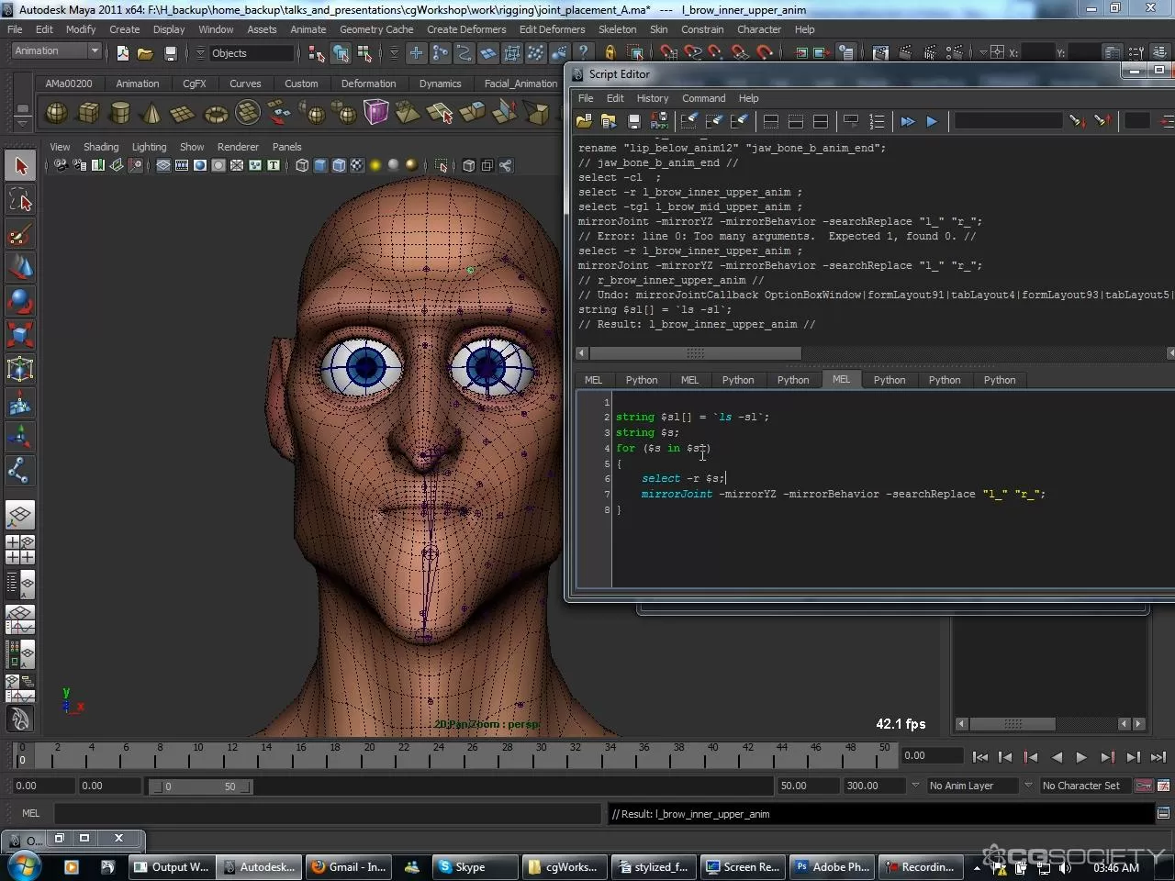Image resolution: width=1175 pixels, height=881 pixels.
Task: Select the polygon sphere shelf icon
Action: tap(56, 113)
